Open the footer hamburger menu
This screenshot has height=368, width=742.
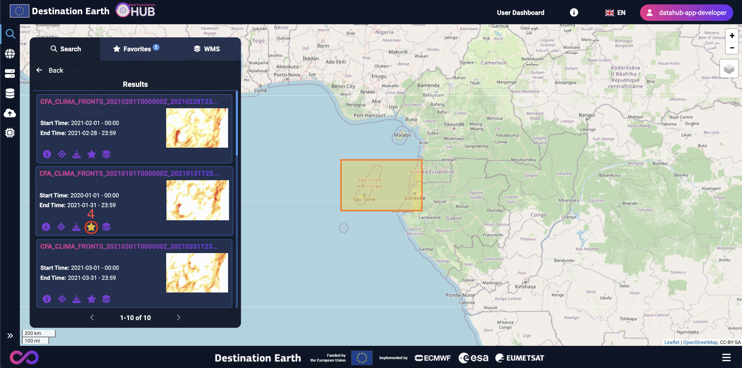[x=726, y=357]
